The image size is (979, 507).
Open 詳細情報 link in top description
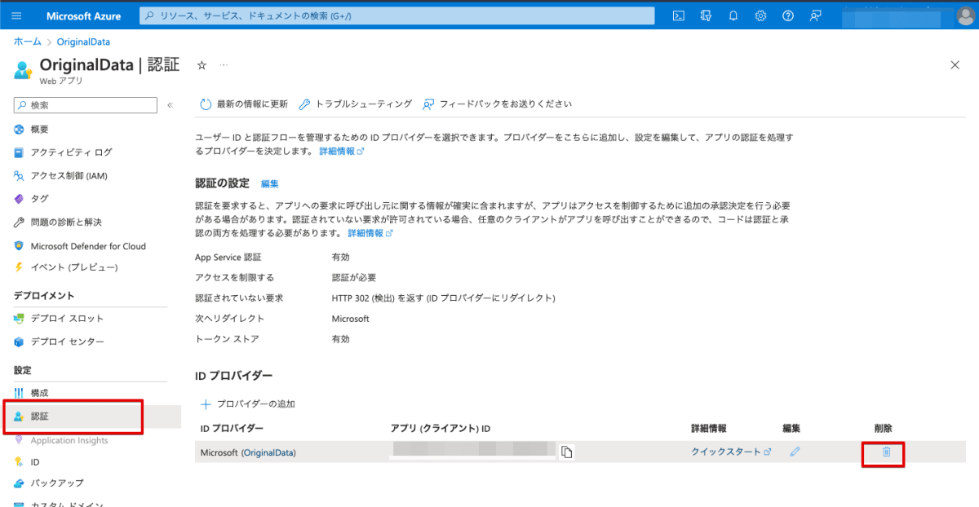click(341, 151)
